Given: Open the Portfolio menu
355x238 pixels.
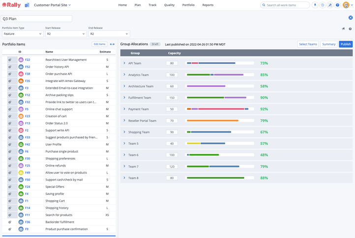Looking at the screenshot, I should pos(188,5).
